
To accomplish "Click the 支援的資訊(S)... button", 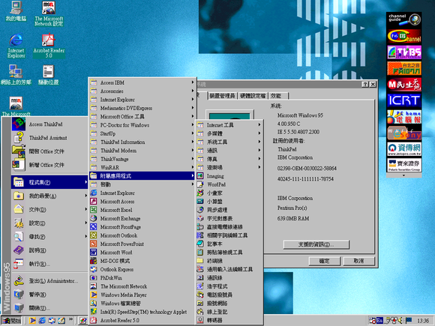I will [x=316, y=244].
